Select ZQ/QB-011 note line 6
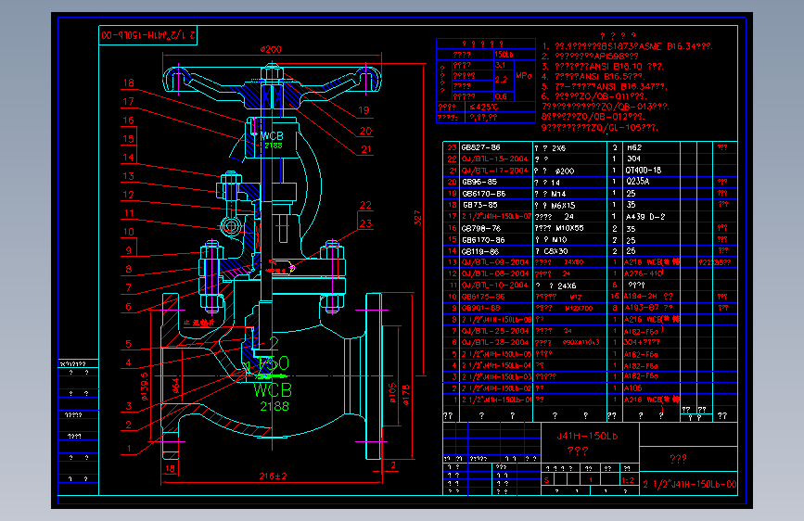Screen dimensions: 804x521 594,96
